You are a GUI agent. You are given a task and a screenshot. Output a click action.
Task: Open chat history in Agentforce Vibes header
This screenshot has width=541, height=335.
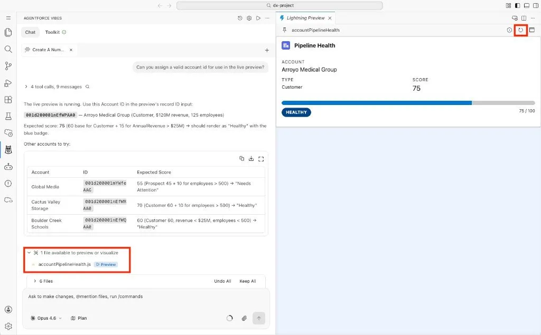[x=240, y=18]
